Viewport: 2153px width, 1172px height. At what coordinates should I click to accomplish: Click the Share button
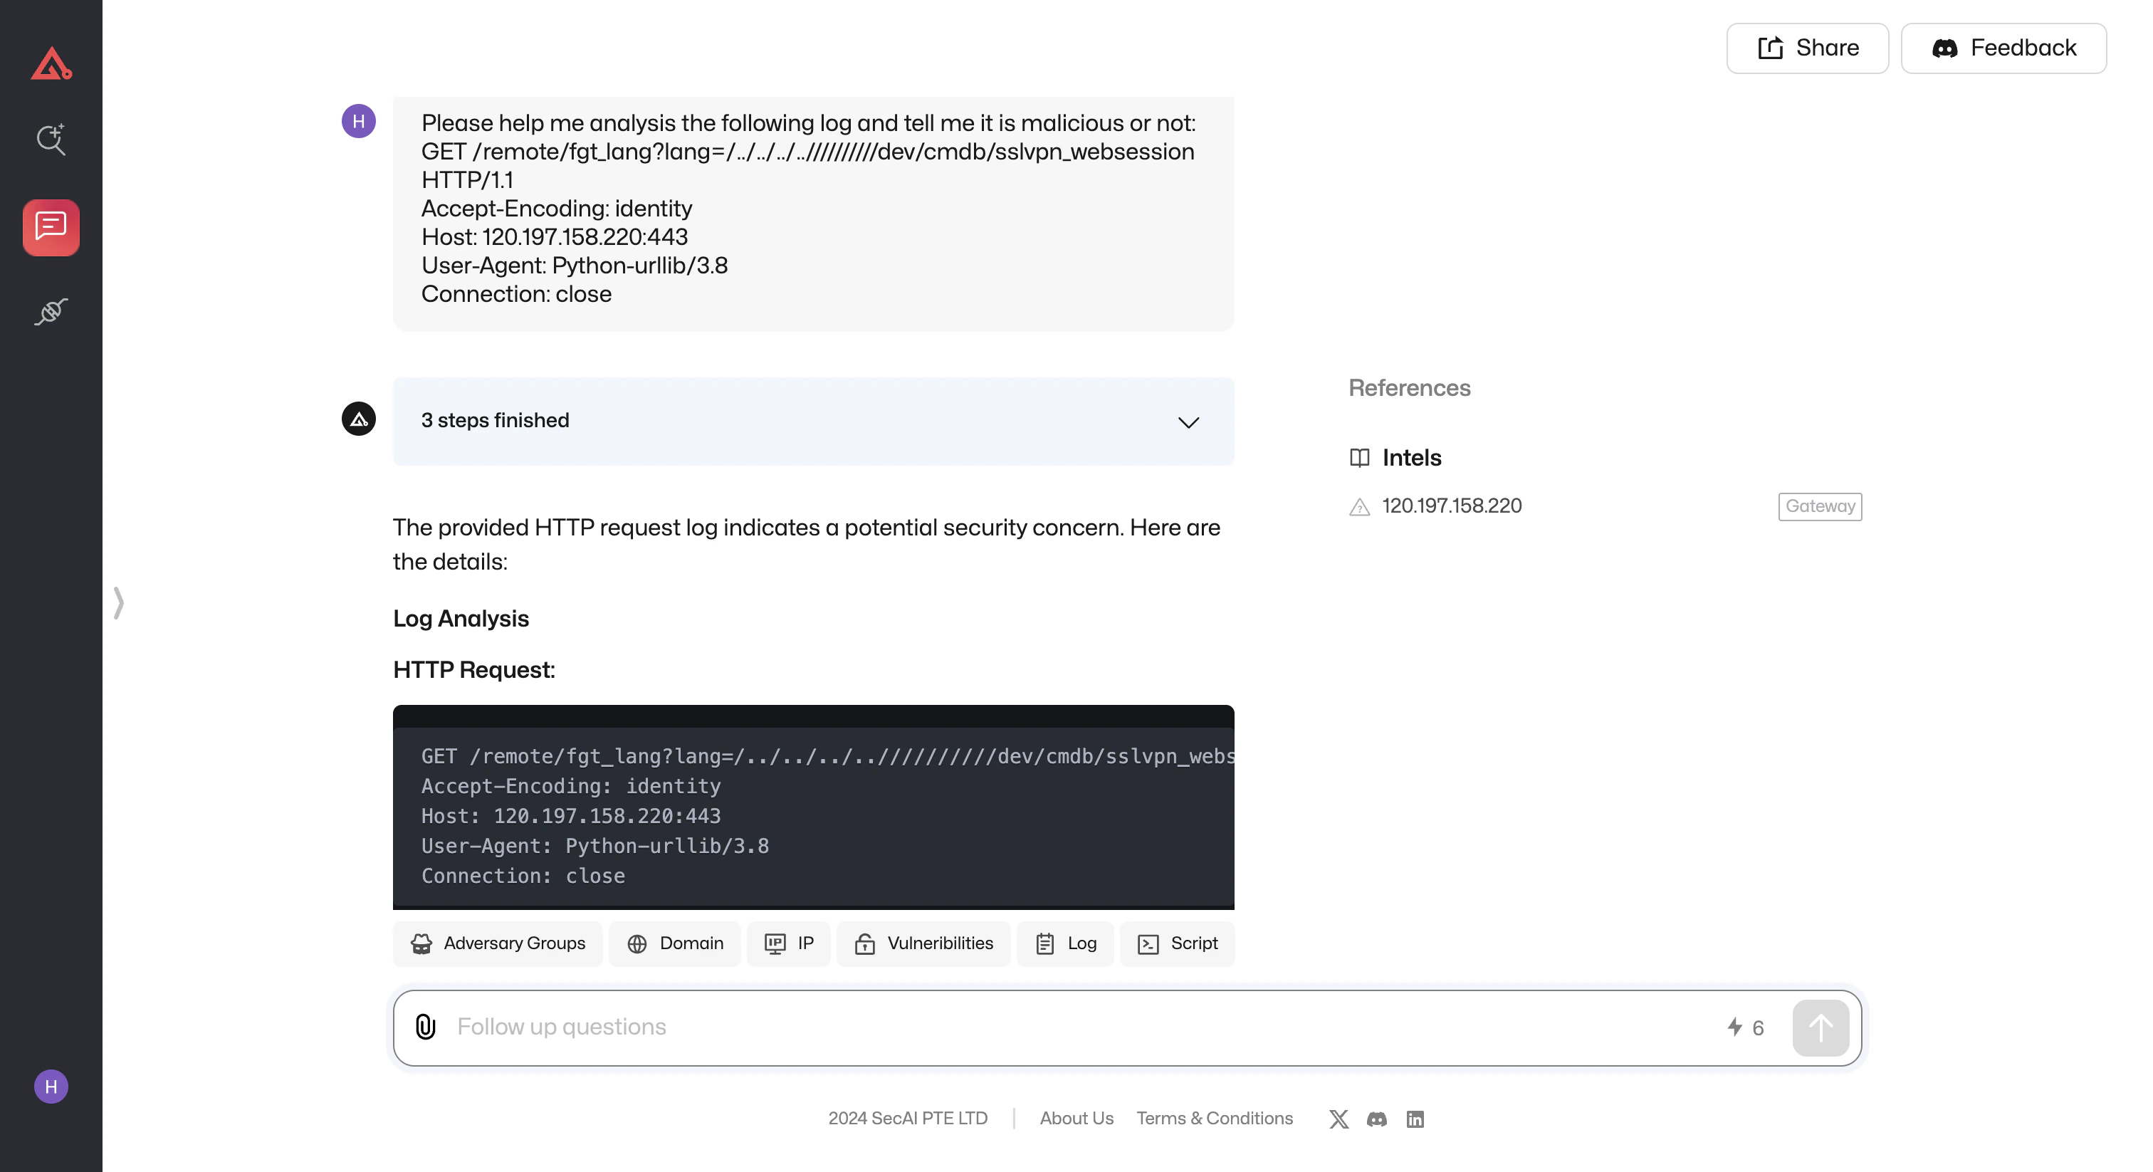pos(1807,48)
